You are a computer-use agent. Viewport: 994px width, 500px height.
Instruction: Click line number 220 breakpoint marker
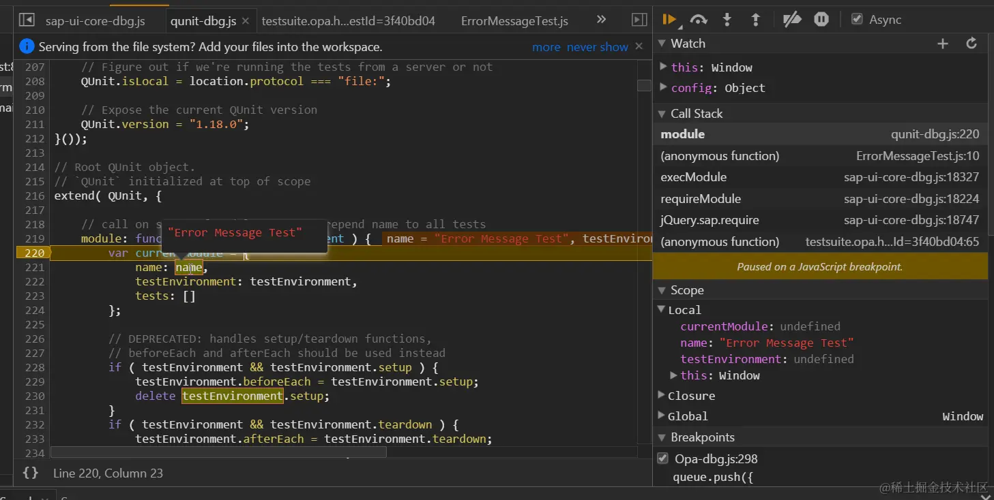33,253
